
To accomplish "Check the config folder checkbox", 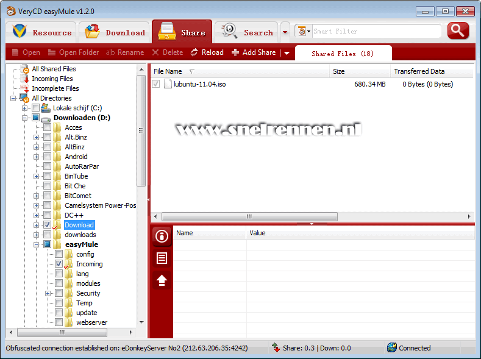I will point(59,254).
